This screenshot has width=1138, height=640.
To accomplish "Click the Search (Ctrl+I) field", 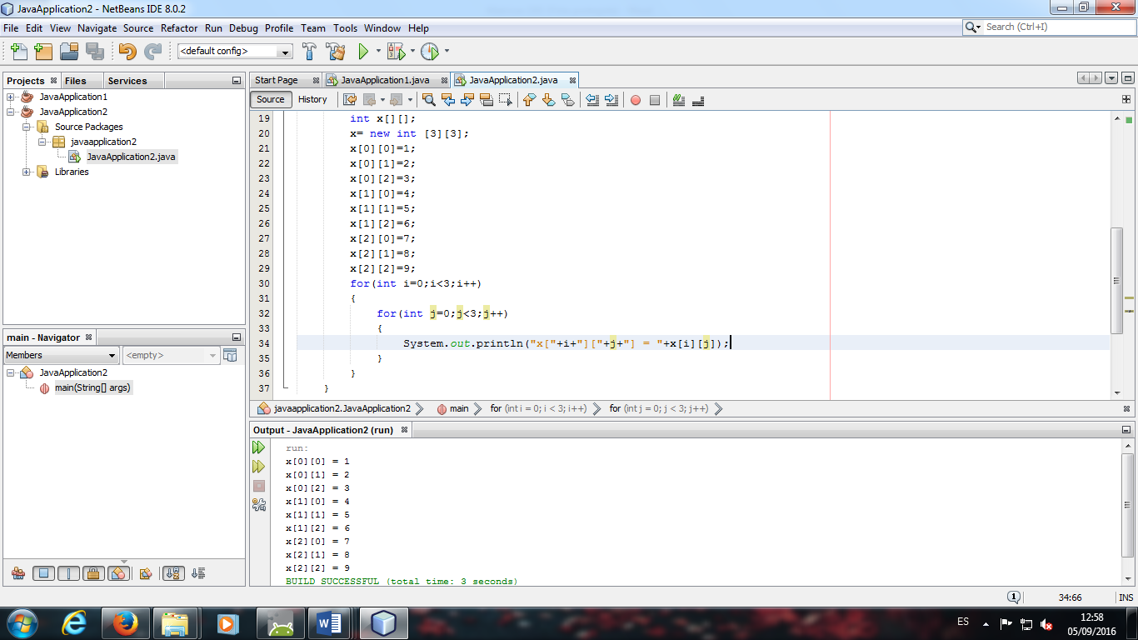I will pos(1050,26).
